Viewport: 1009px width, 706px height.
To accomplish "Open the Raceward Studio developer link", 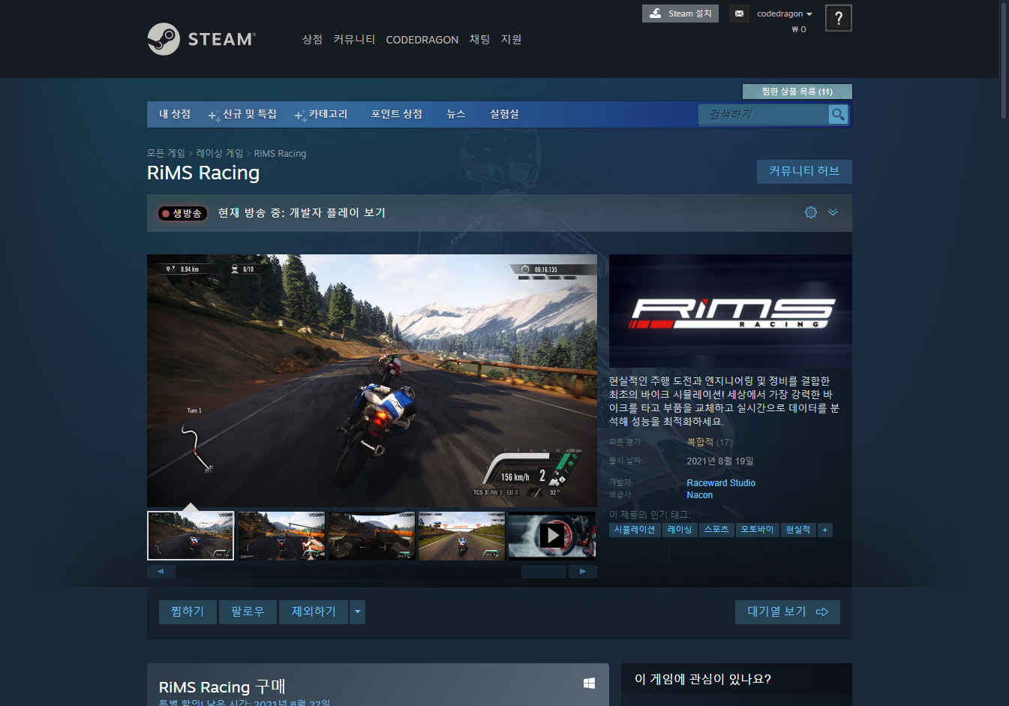I will point(721,483).
